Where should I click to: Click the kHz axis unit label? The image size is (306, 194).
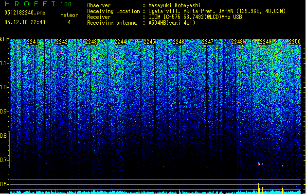pos(4,39)
